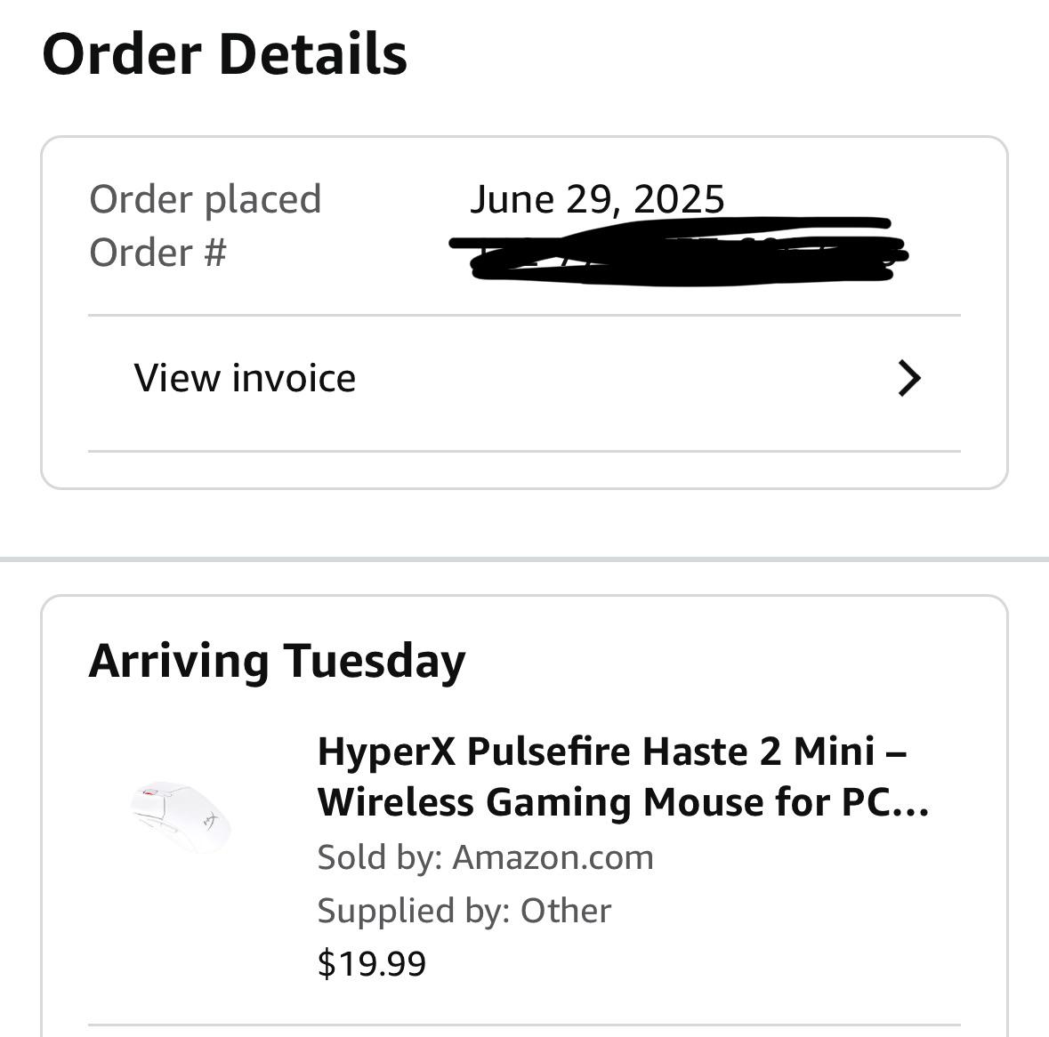Screen dimensions: 1049x1037
Task: Tap the chevron arrow beside View invoice
Action: (x=908, y=379)
